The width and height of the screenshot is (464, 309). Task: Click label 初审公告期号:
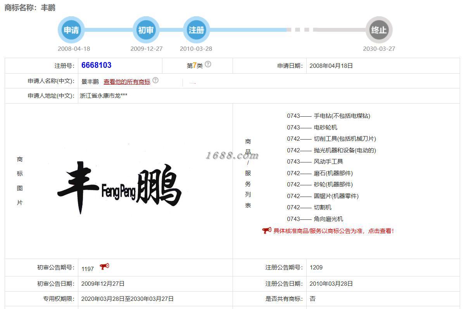(x=56, y=267)
